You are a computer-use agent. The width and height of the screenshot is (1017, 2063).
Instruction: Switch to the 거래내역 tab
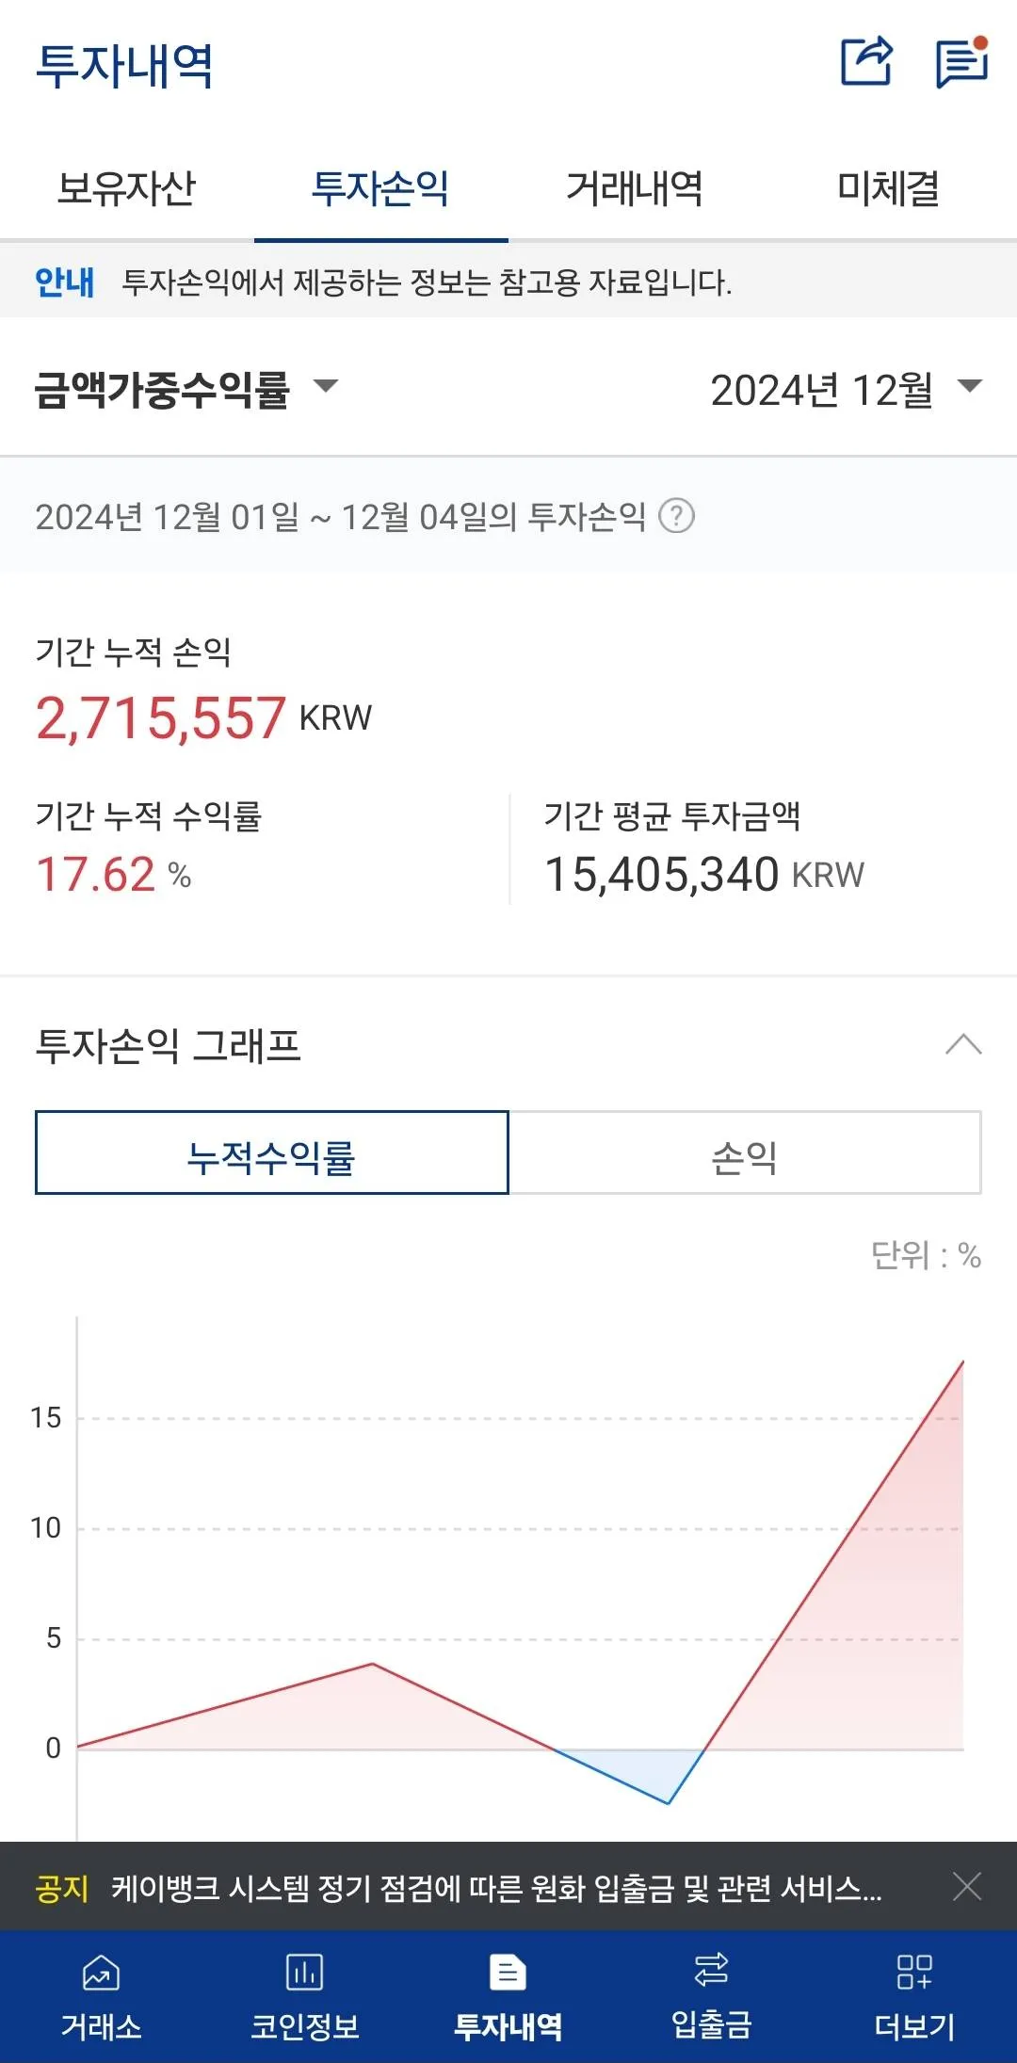click(635, 188)
